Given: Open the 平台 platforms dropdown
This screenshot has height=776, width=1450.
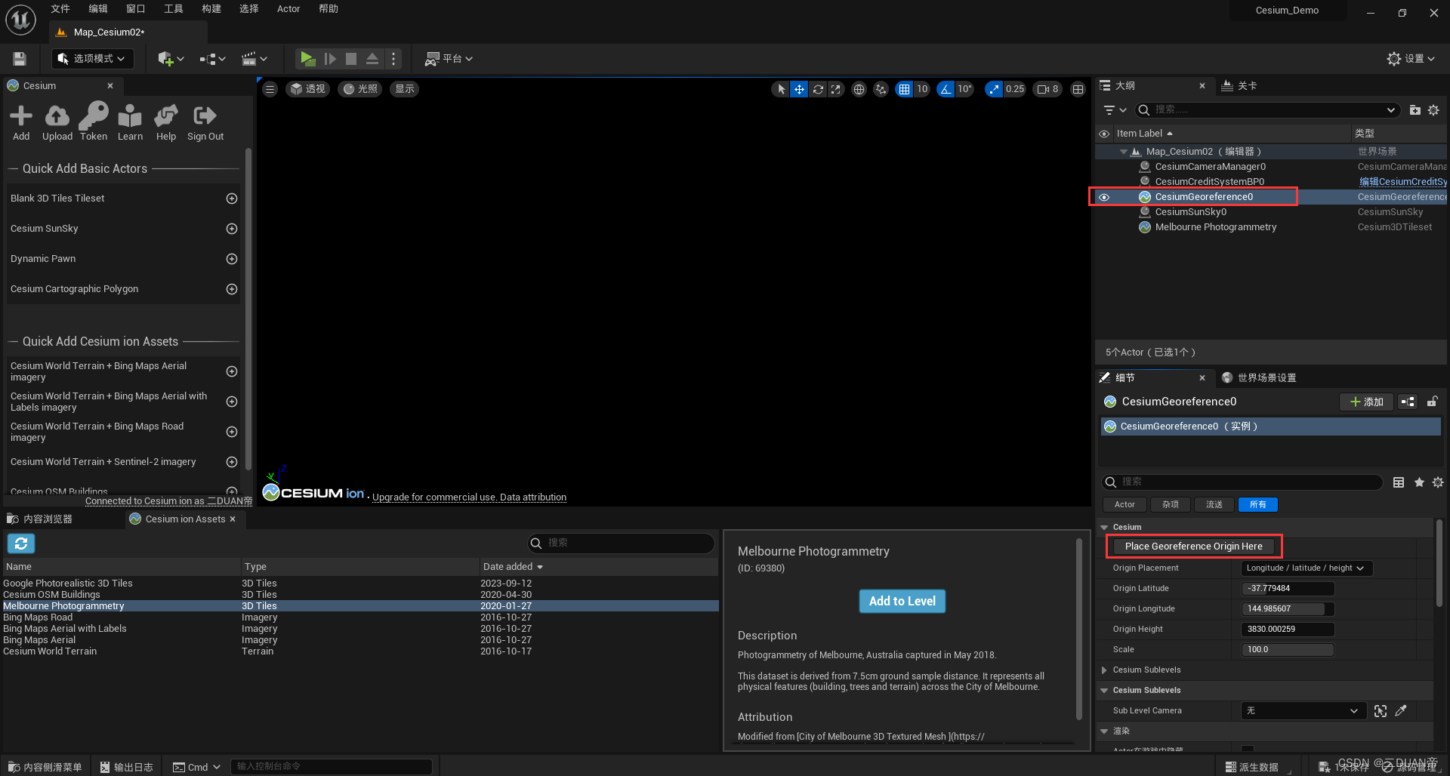Looking at the screenshot, I should [449, 59].
